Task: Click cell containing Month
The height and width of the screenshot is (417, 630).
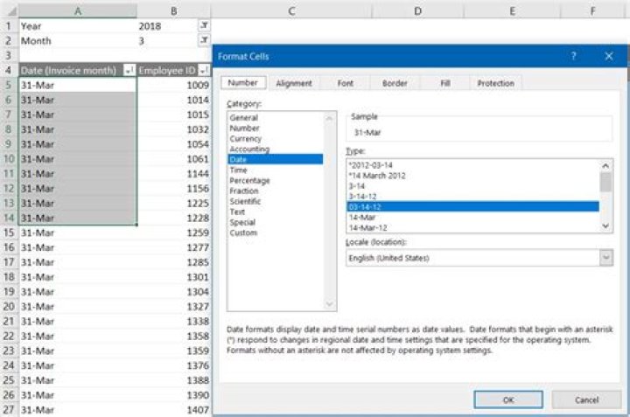Action: click(78, 40)
